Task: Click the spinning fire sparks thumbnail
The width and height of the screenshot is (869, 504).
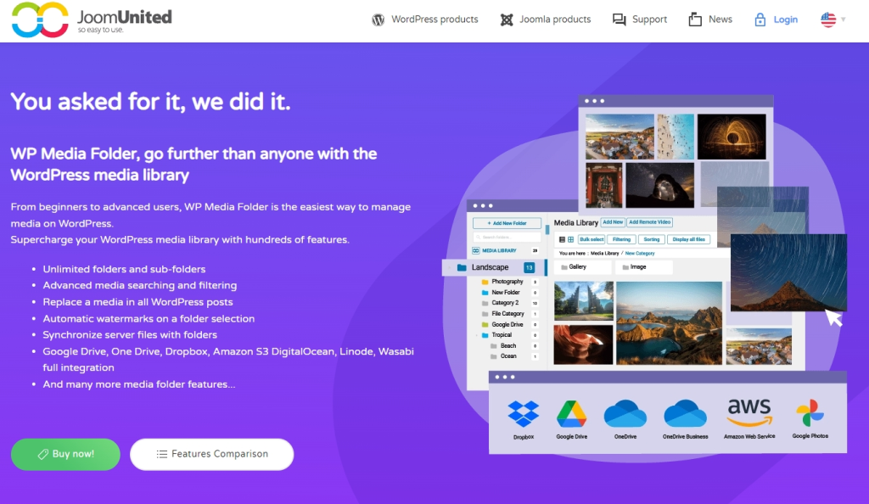Action: click(x=732, y=137)
